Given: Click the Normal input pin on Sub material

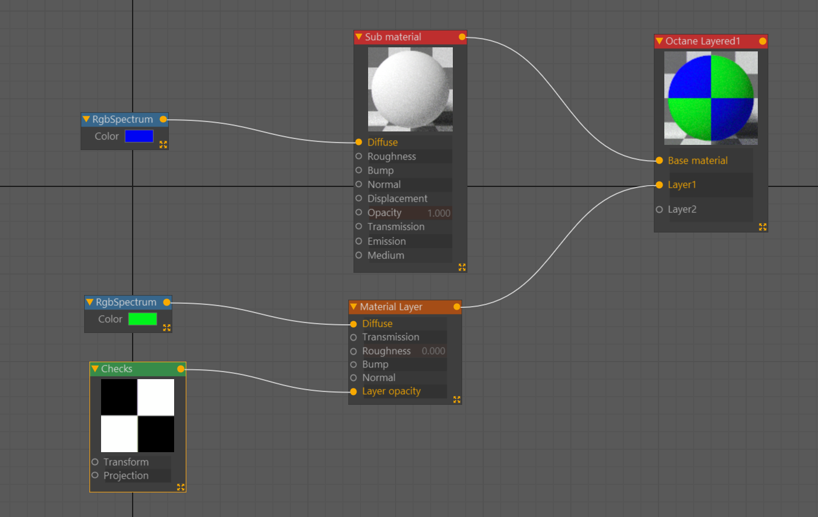Looking at the screenshot, I should [x=359, y=184].
